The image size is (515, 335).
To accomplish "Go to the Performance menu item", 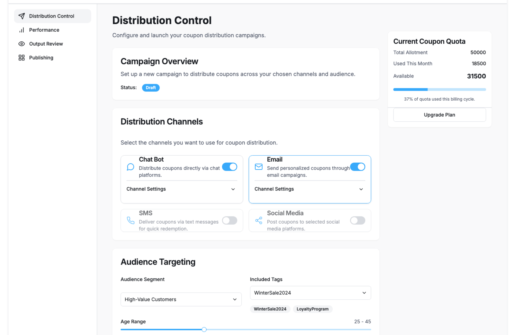I will (x=44, y=30).
